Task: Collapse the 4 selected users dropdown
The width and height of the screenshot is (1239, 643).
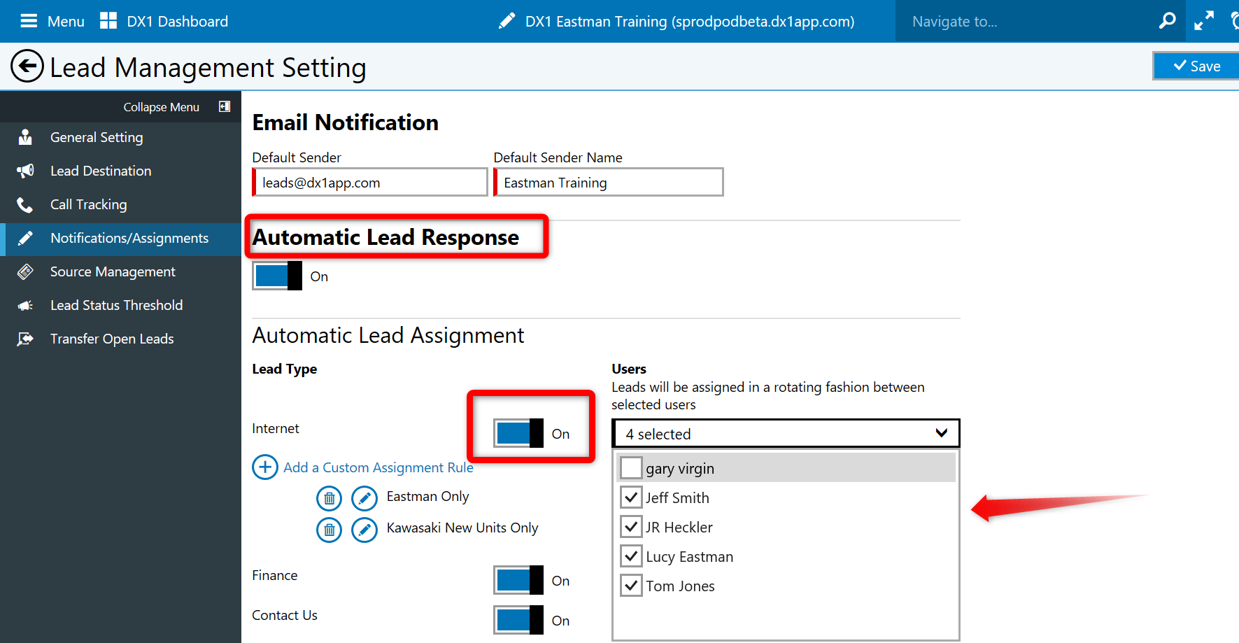Action: tap(786, 433)
